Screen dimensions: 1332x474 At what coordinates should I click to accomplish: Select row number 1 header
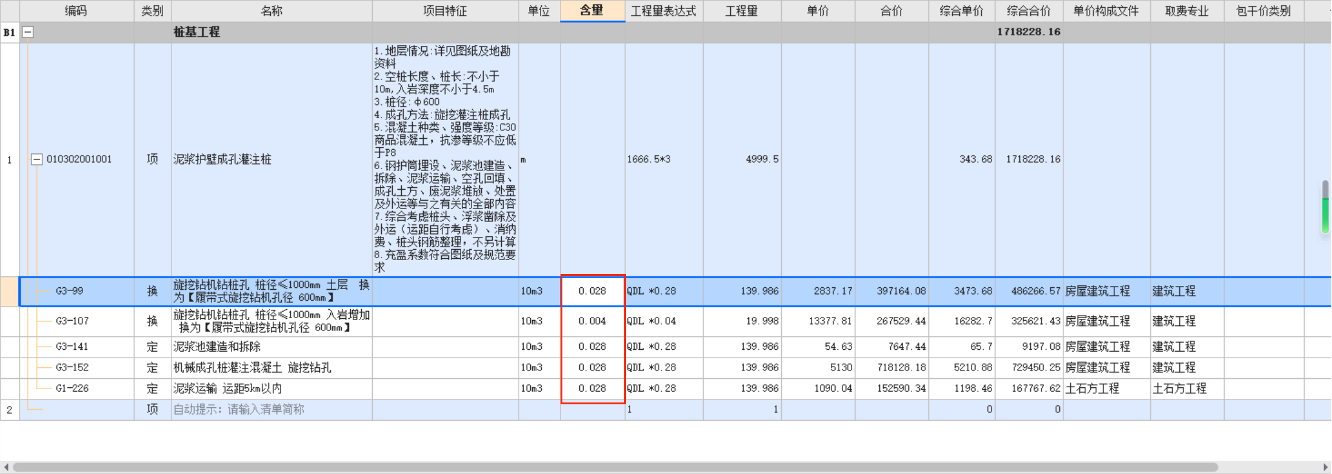point(10,159)
